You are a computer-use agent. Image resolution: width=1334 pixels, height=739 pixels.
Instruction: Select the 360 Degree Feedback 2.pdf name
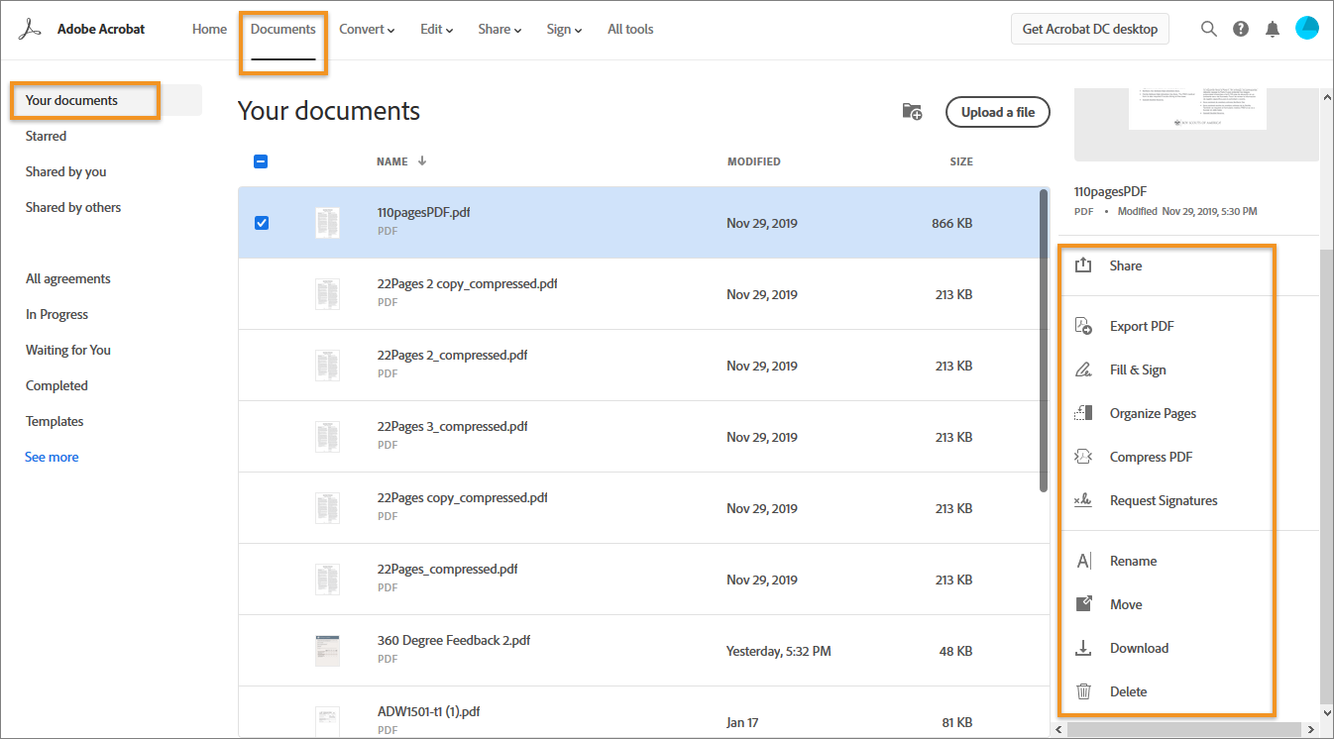click(x=454, y=640)
